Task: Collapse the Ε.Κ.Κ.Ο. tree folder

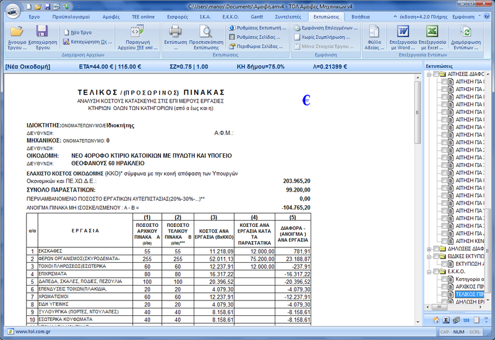Action: pyautogui.click(x=429, y=271)
